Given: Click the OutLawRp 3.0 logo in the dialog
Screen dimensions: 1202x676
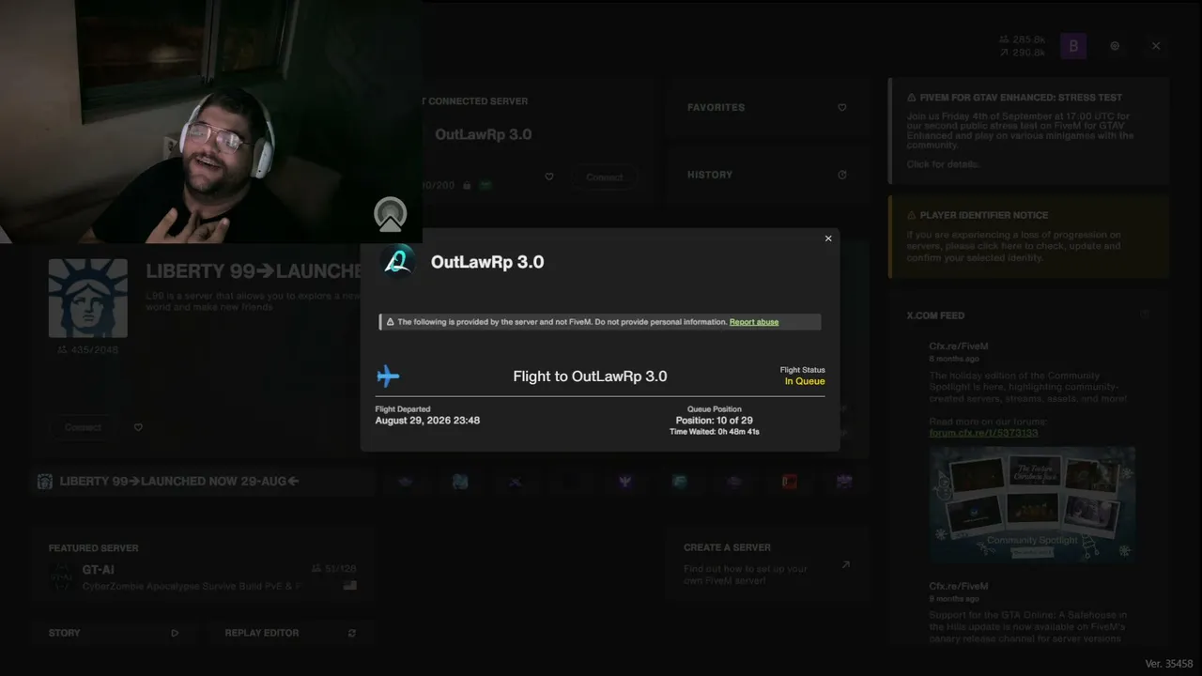Looking at the screenshot, I should click(397, 262).
